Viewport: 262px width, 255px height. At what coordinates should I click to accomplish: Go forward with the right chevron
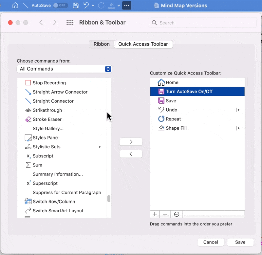[x=55, y=22]
